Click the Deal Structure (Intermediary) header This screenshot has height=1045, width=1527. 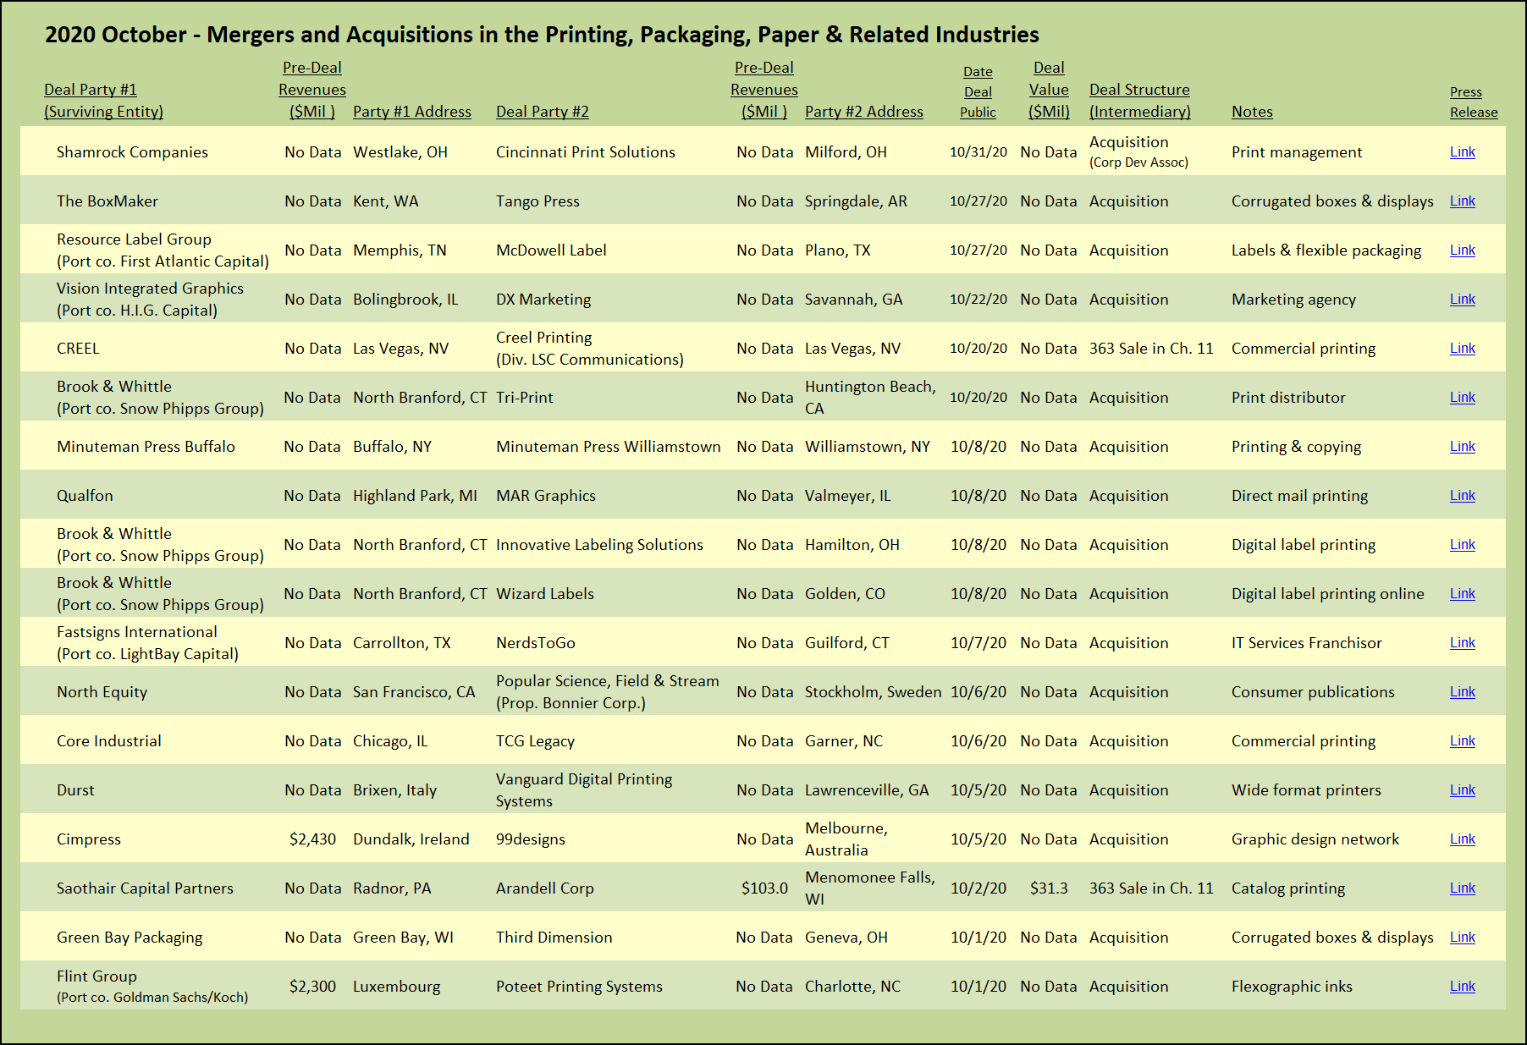tap(1139, 101)
